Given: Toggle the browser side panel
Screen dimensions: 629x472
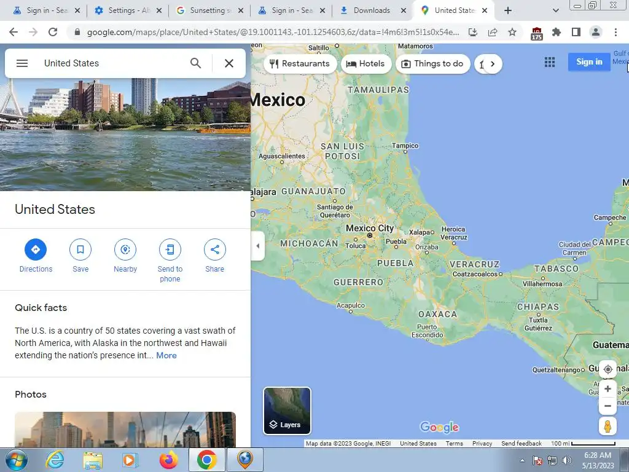Looking at the screenshot, I should [576, 32].
